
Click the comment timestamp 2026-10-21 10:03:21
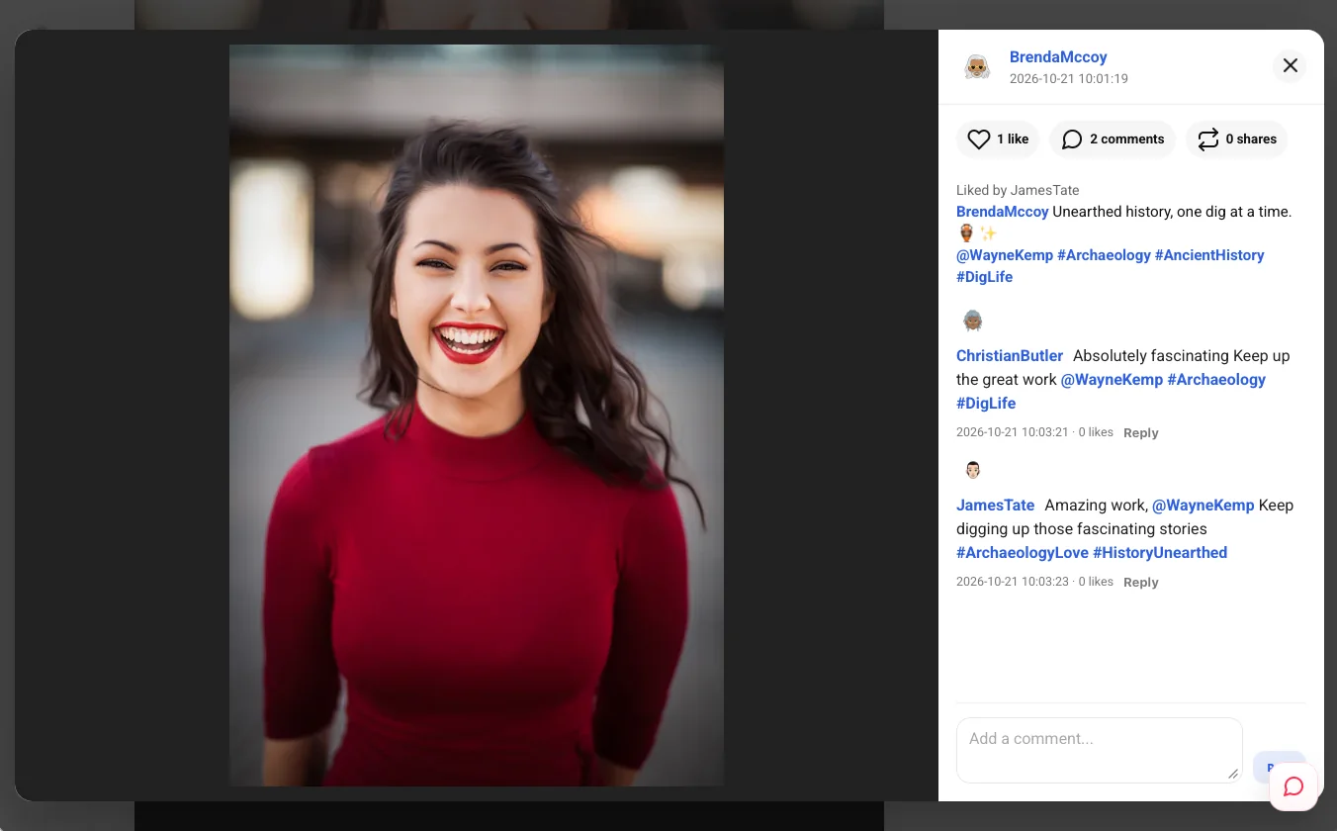click(x=1013, y=433)
